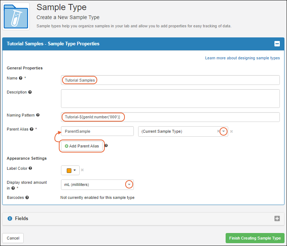Open the parent sample type dropdown
This screenshot has height=246, width=287.
click(224, 131)
